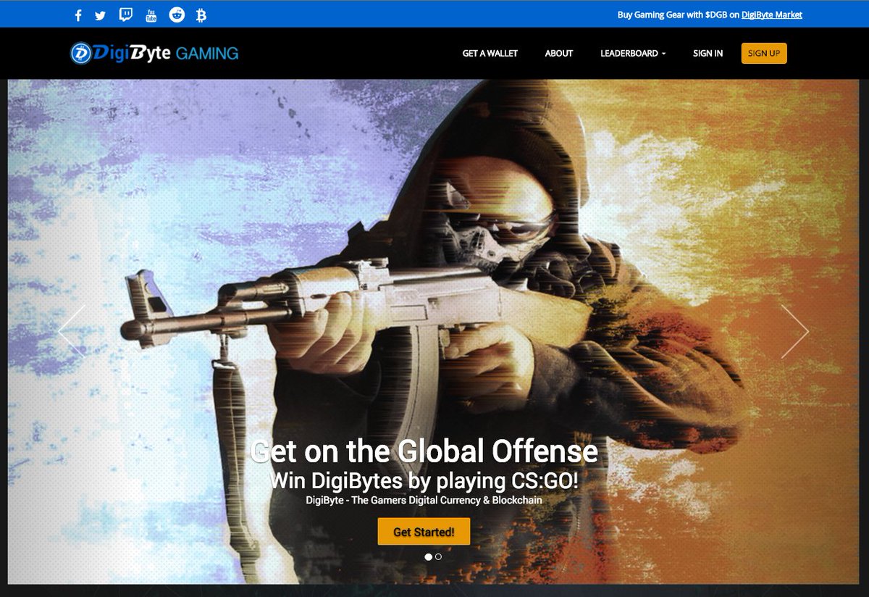Open the Facebook social icon

point(79,15)
